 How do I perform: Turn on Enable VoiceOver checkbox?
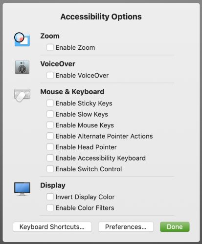pos(50,75)
